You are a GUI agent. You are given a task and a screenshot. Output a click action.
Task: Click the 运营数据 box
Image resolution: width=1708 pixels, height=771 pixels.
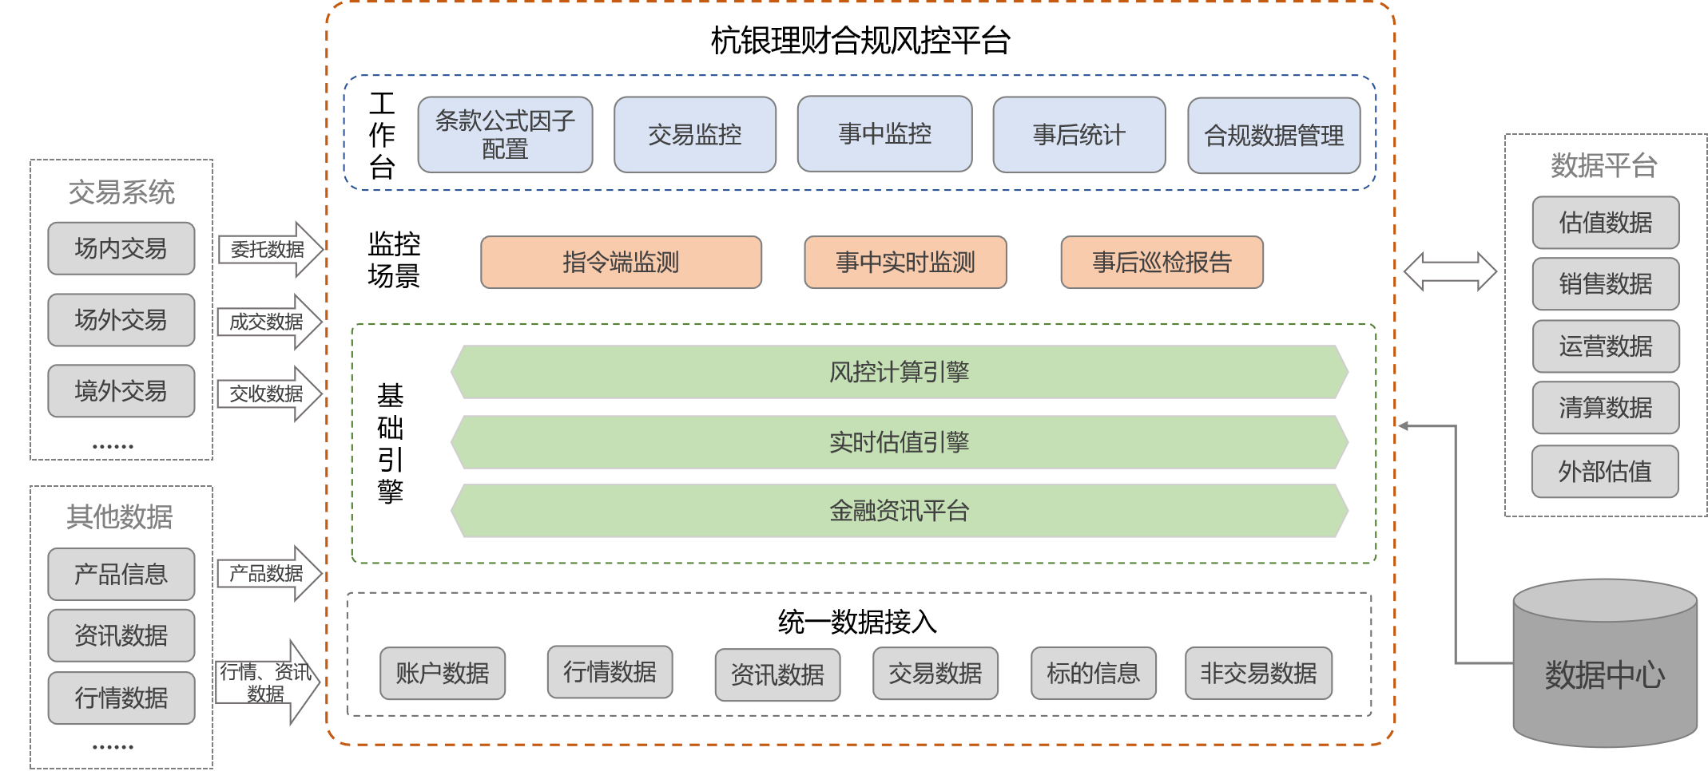1606,346
